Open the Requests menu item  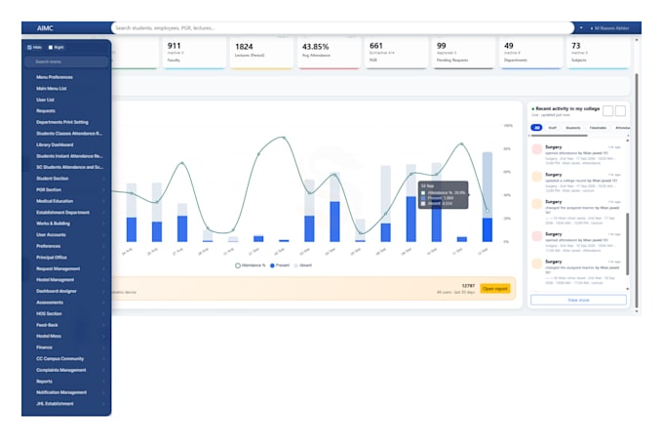[x=46, y=111]
